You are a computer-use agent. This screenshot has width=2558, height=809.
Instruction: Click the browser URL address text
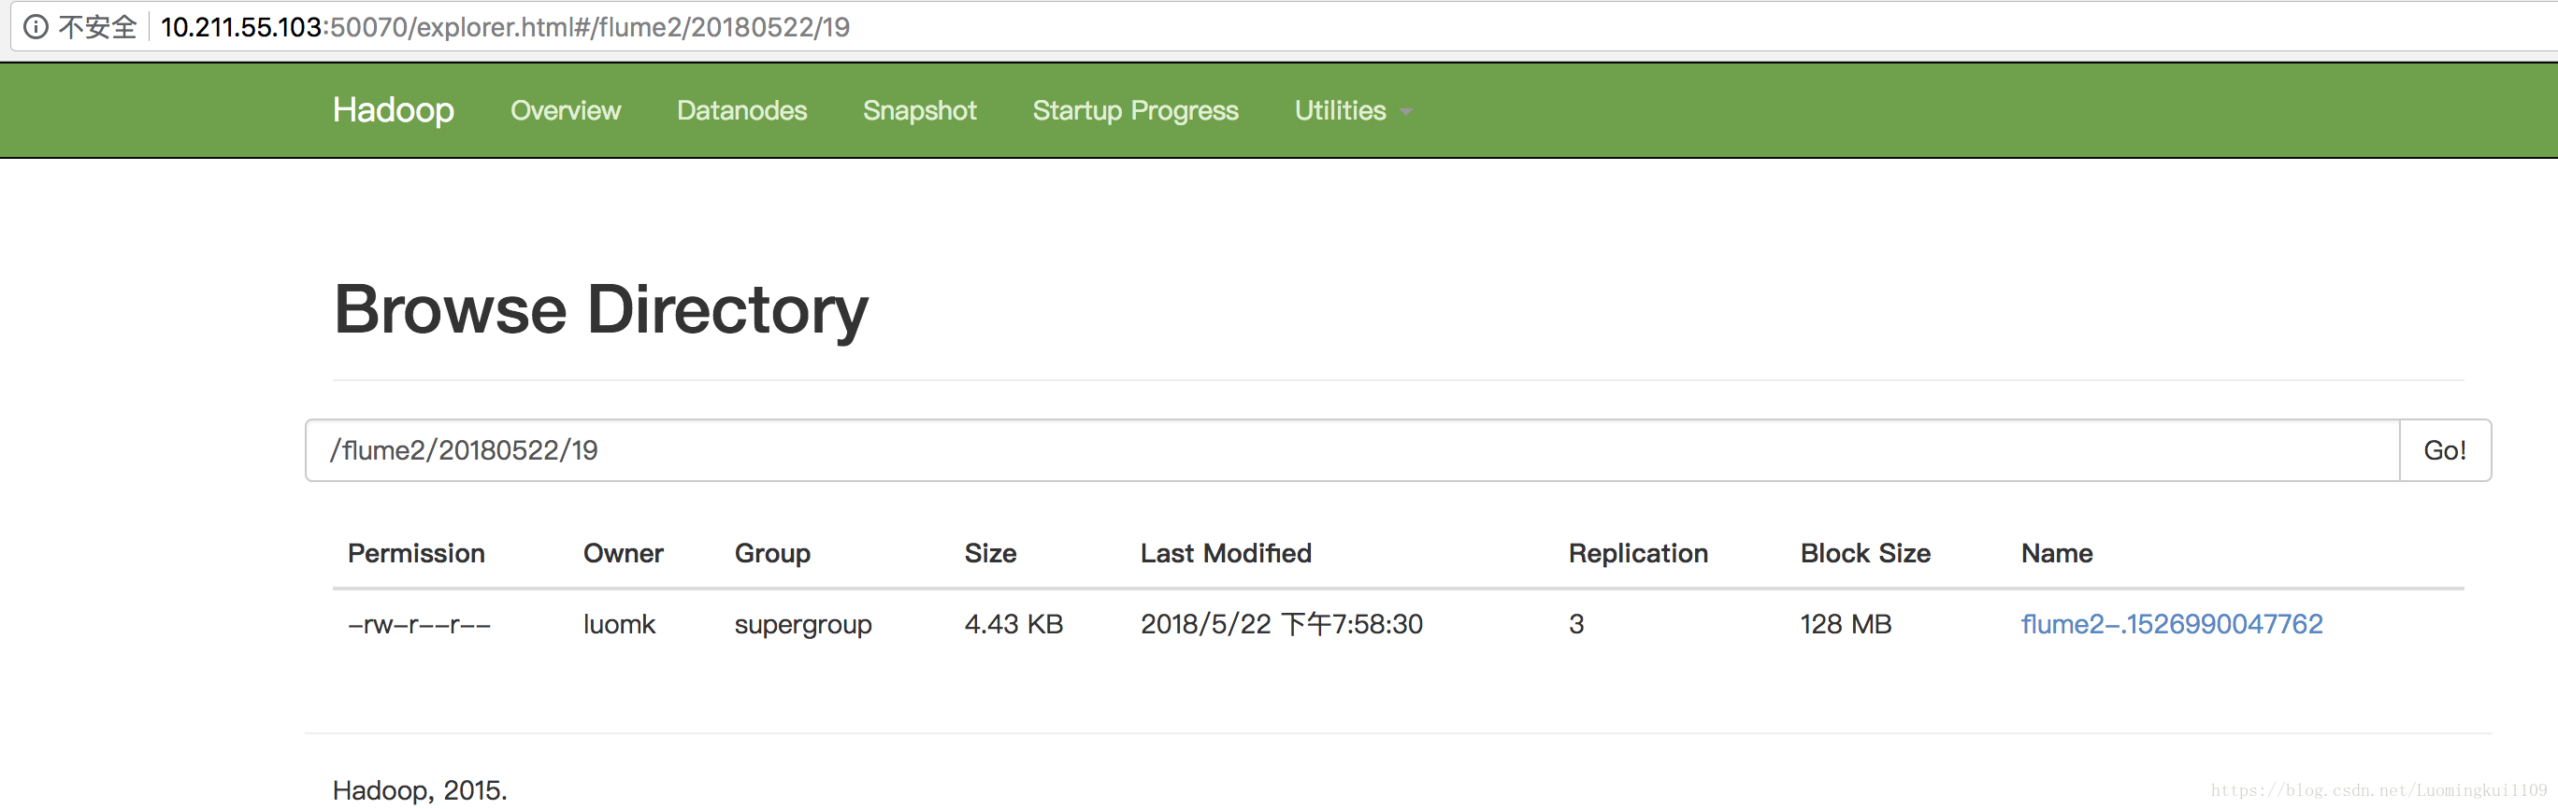coord(505,27)
